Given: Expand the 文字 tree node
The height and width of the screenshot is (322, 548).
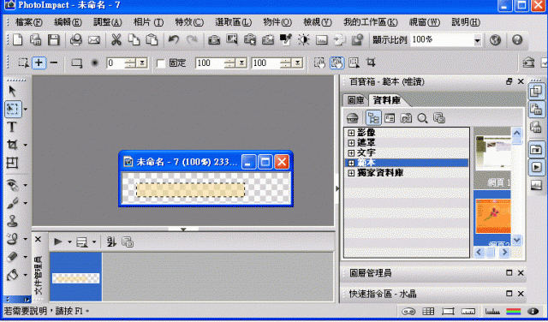Looking at the screenshot, I should tap(351, 152).
